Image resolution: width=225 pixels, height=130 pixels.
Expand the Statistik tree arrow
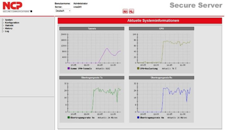click(x=3, y=26)
